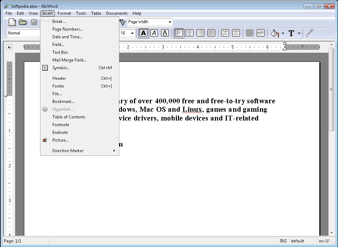Viewport: 338px width, 247px height.
Task: Click the text color T icon
Action: pos(291,33)
